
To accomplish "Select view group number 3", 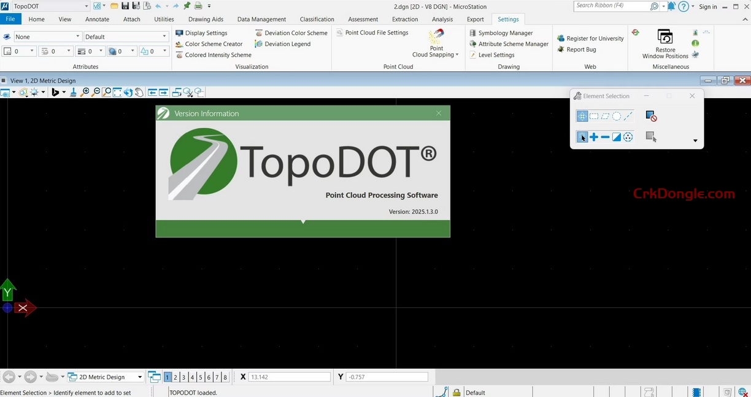I will click(x=183, y=377).
